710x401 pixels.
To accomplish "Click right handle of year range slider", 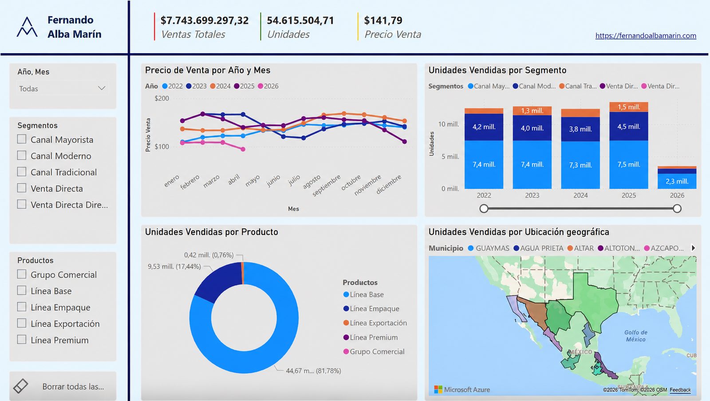I will [677, 208].
